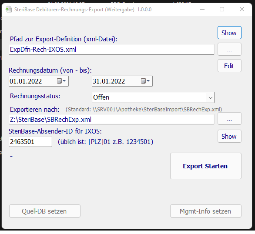The image size is (255, 234).
Task: Open calendar dropdown for end date 31.01.2022
Action: [x=145, y=81]
